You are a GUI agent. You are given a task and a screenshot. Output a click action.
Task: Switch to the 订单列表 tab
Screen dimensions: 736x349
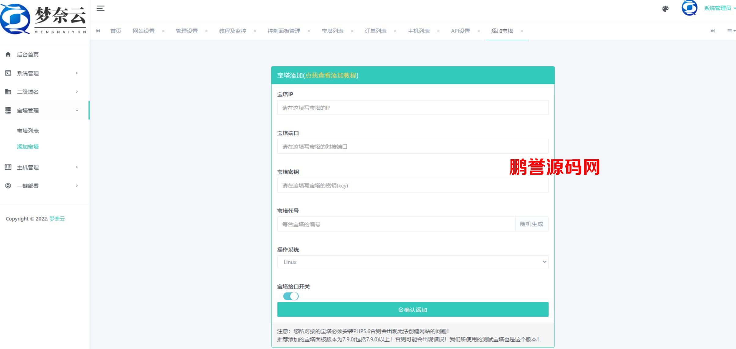tap(375, 31)
